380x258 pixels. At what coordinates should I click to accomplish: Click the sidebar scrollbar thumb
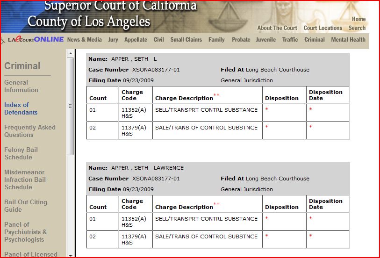point(71,106)
